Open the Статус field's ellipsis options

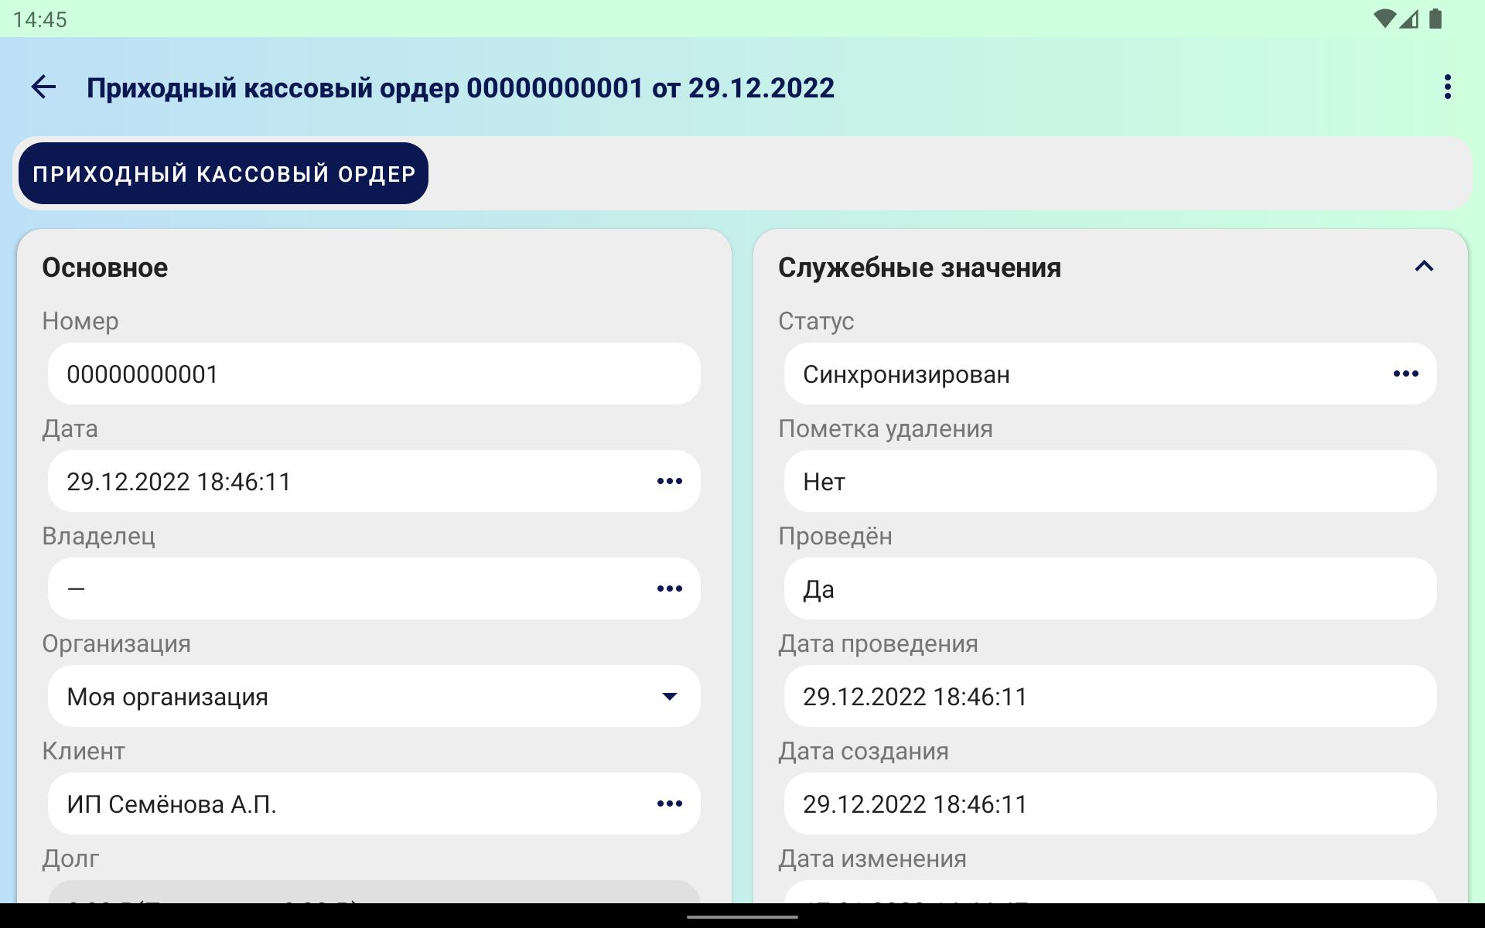point(1405,374)
